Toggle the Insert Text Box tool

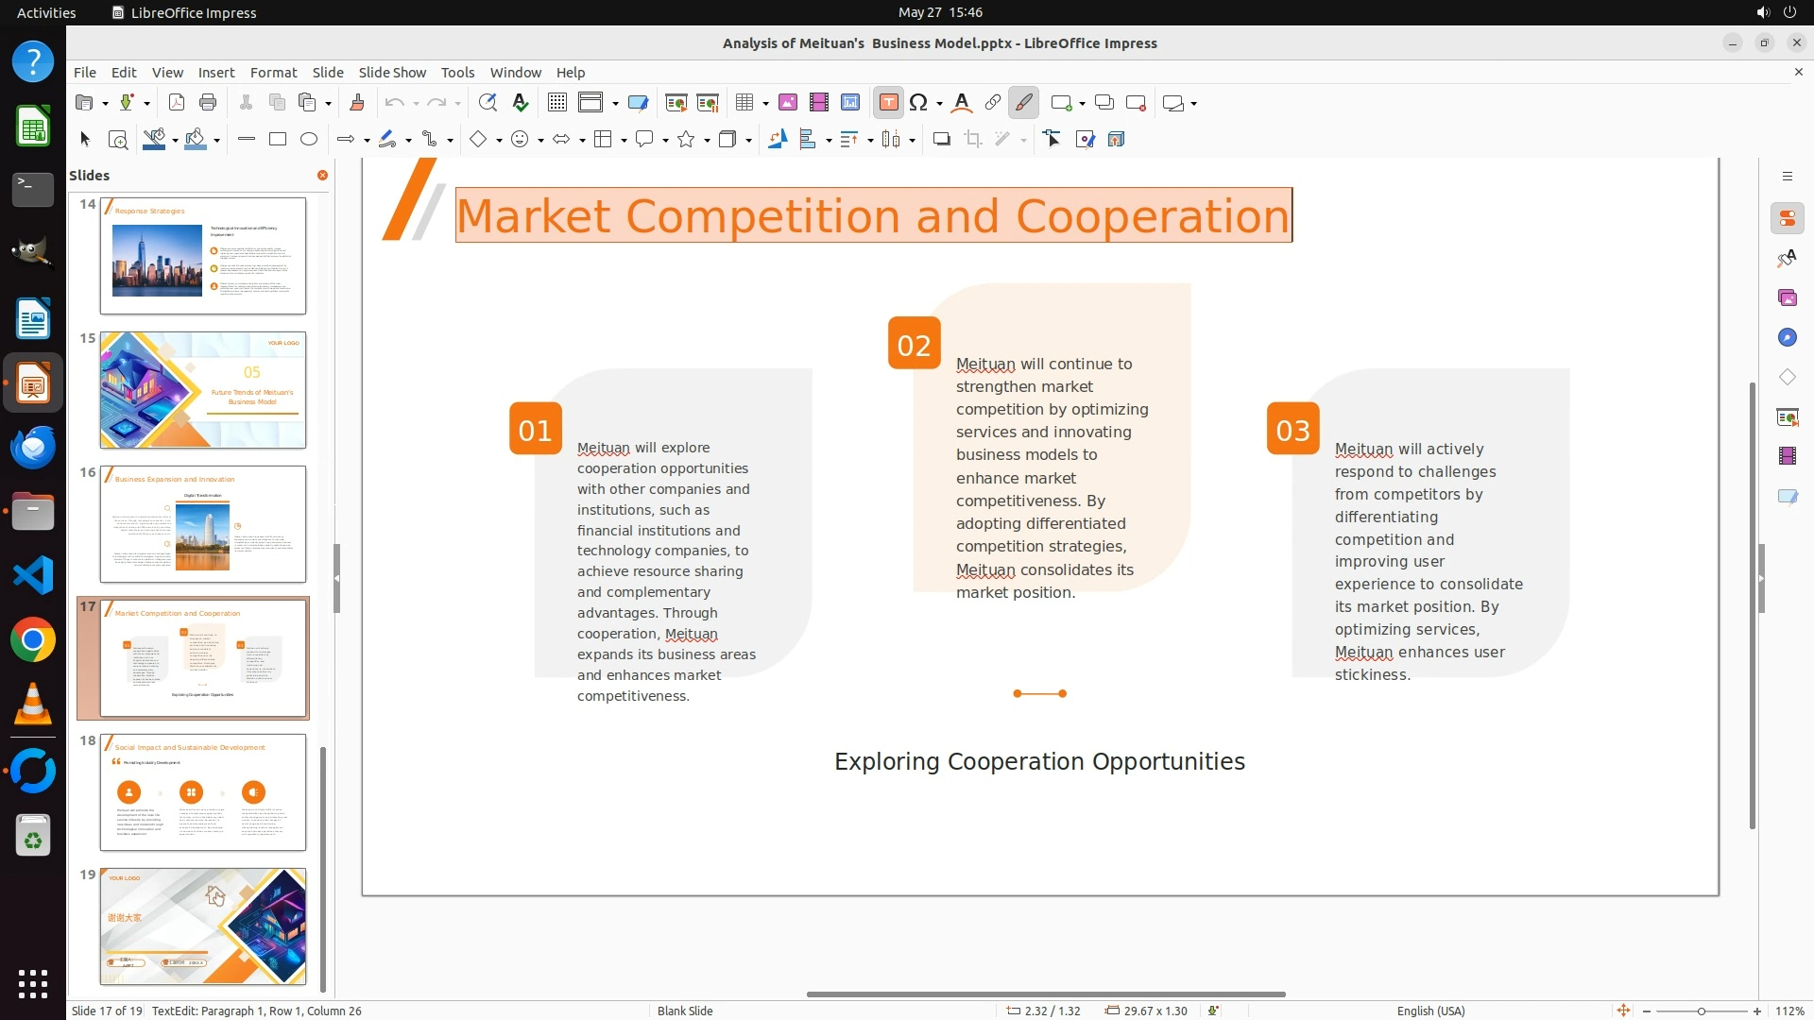888,103
